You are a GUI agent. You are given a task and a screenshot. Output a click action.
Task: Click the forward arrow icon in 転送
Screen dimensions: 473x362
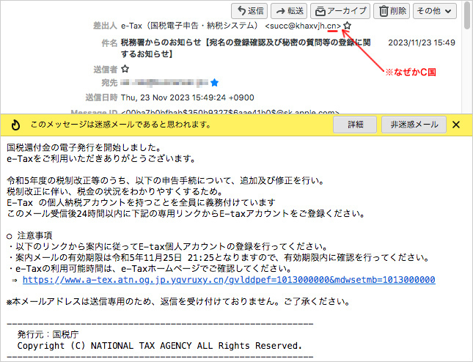click(281, 12)
